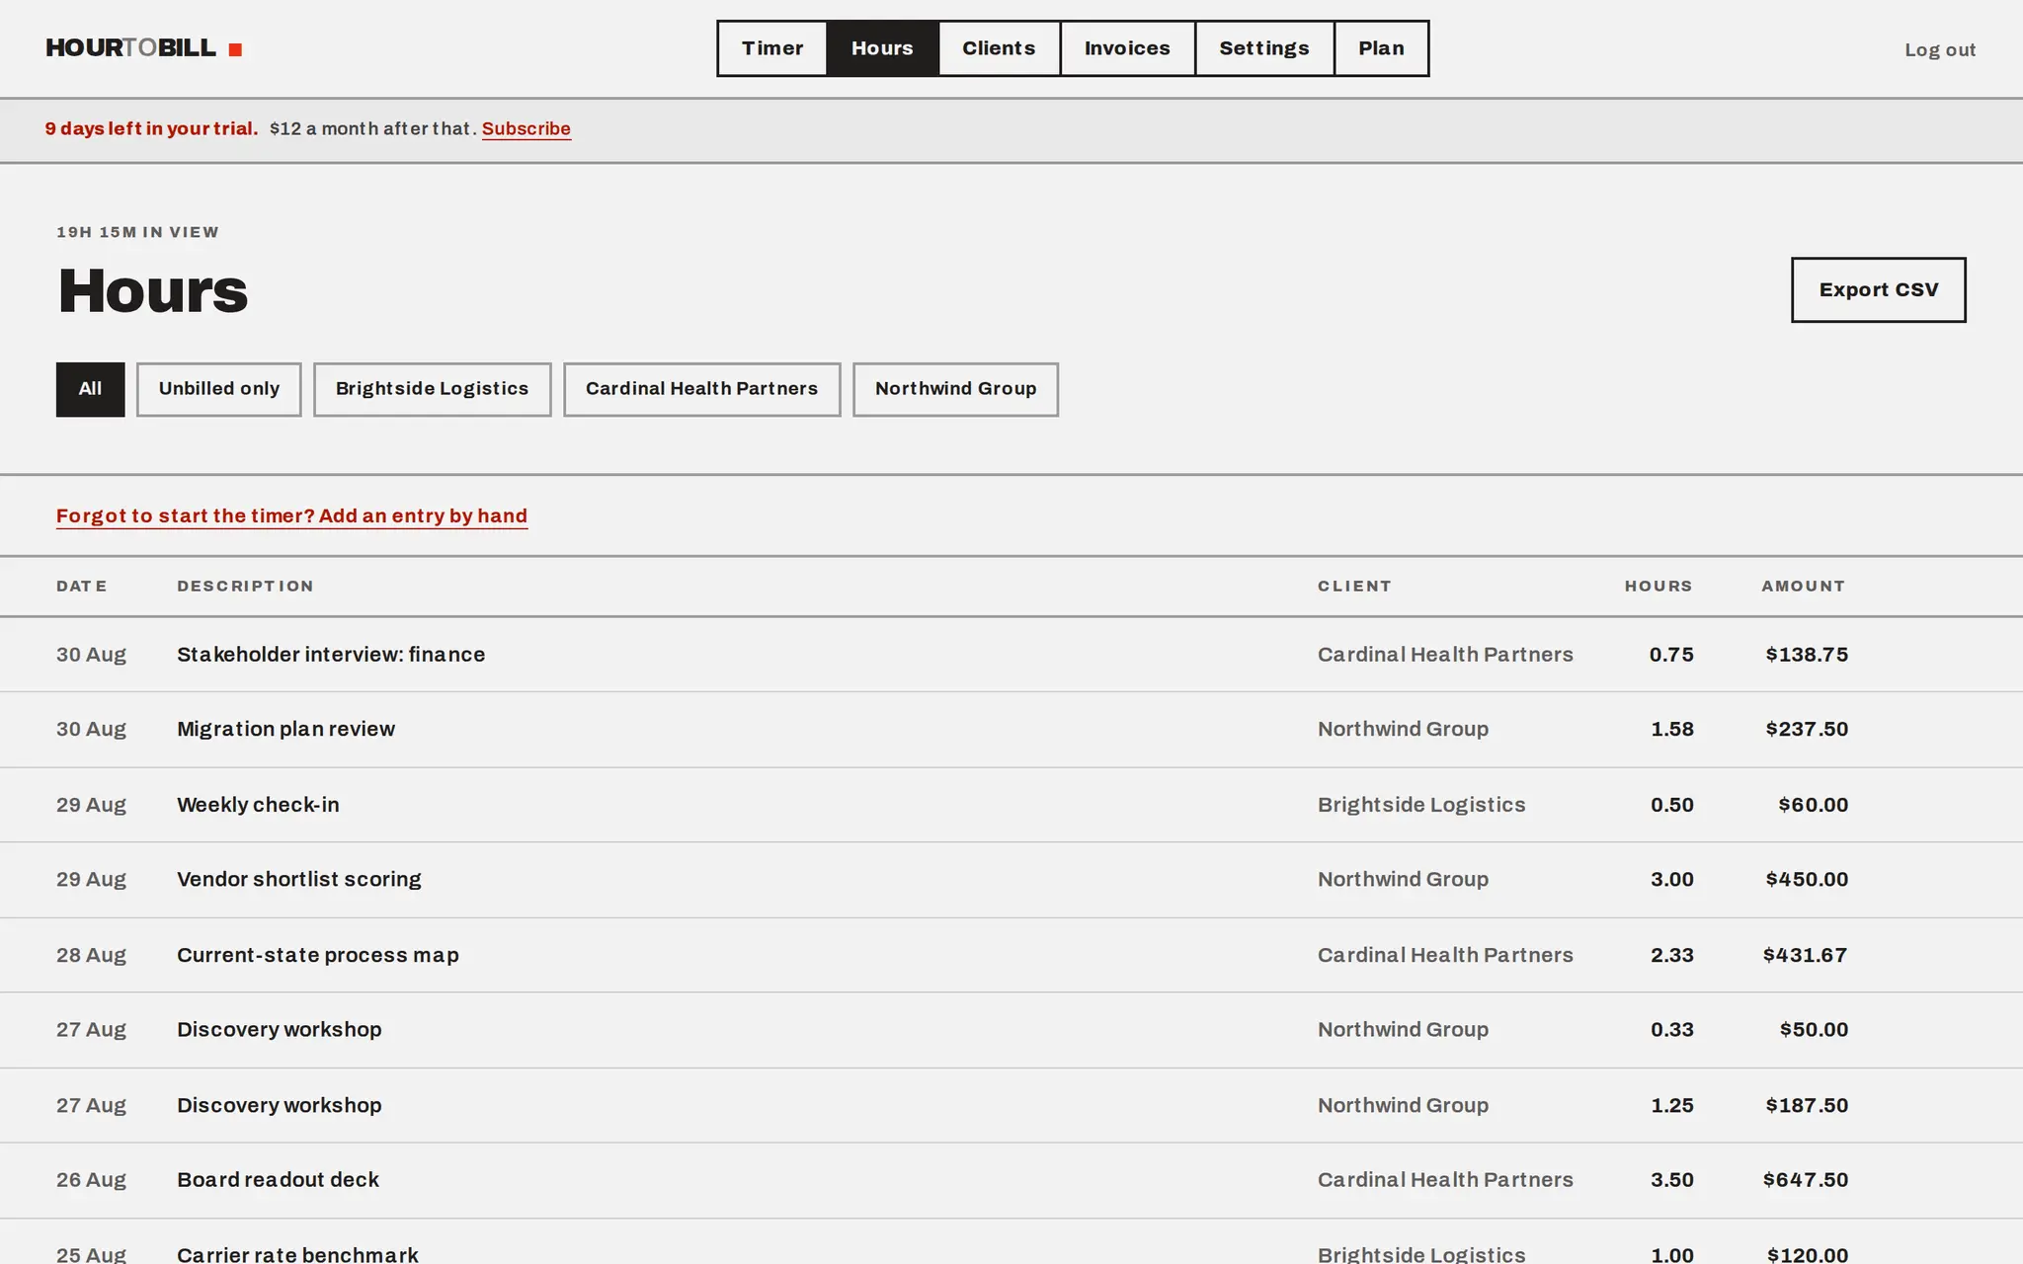Screen dimensions: 2023x1264
Task: Export hours as CSV
Action: pyautogui.click(x=1878, y=289)
